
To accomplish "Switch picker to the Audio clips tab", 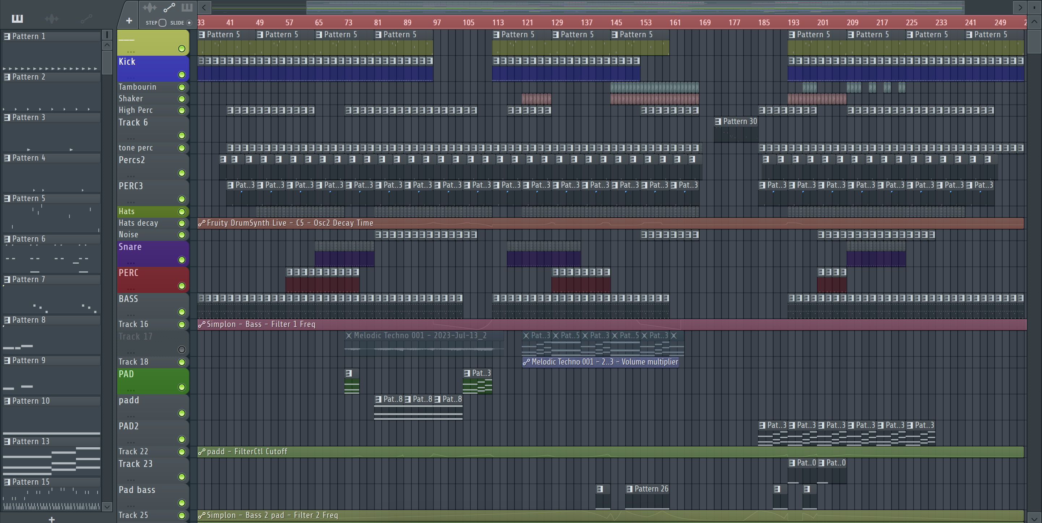I will 52,18.
